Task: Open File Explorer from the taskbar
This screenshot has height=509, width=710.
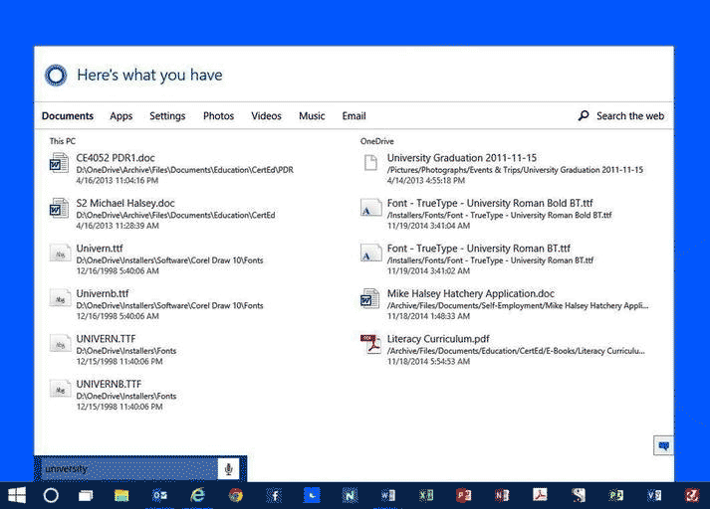Action: 121,494
